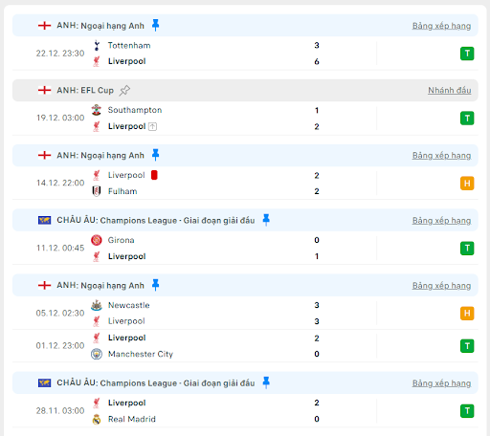Click the Tottenham club crest icon
The height and width of the screenshot is (436, 490).
(97, 45)
